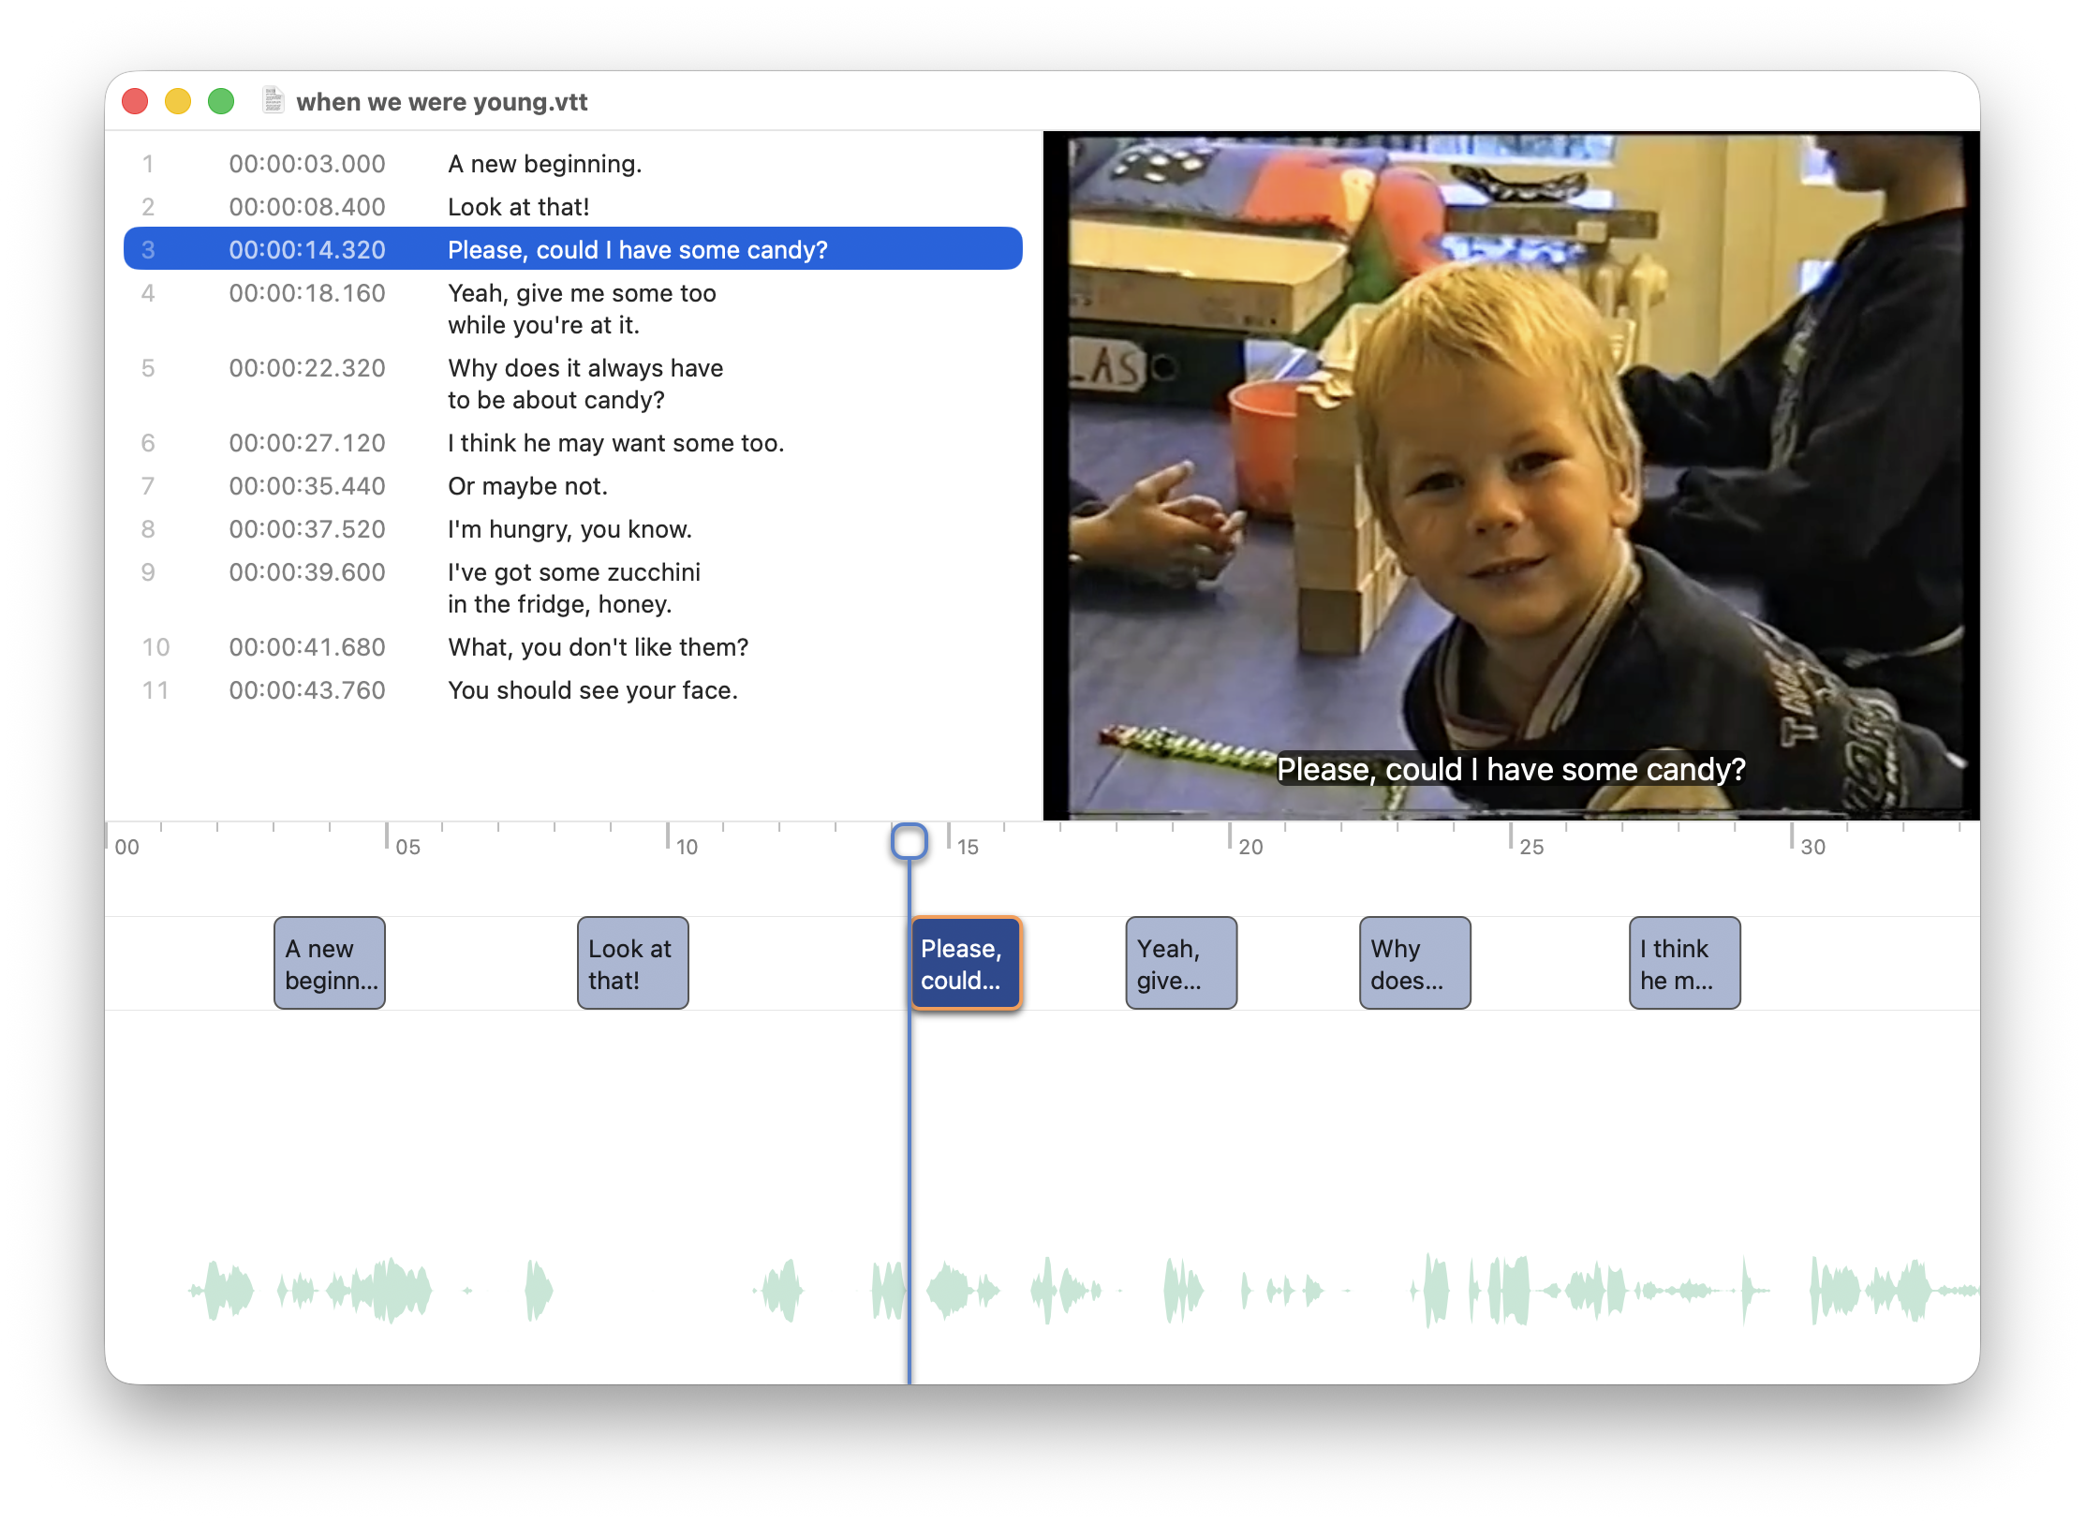
Task: Click the playhead handle on timeline ruler
Action: click(x=909, y=841)
